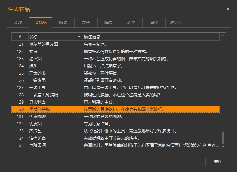
Task: Select the 一袋土豆 item
Action: [x=116, y=87]
